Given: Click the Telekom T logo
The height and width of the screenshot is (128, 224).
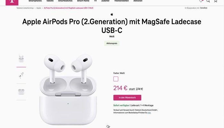Looking at the screenshot, I should (12, 2).
